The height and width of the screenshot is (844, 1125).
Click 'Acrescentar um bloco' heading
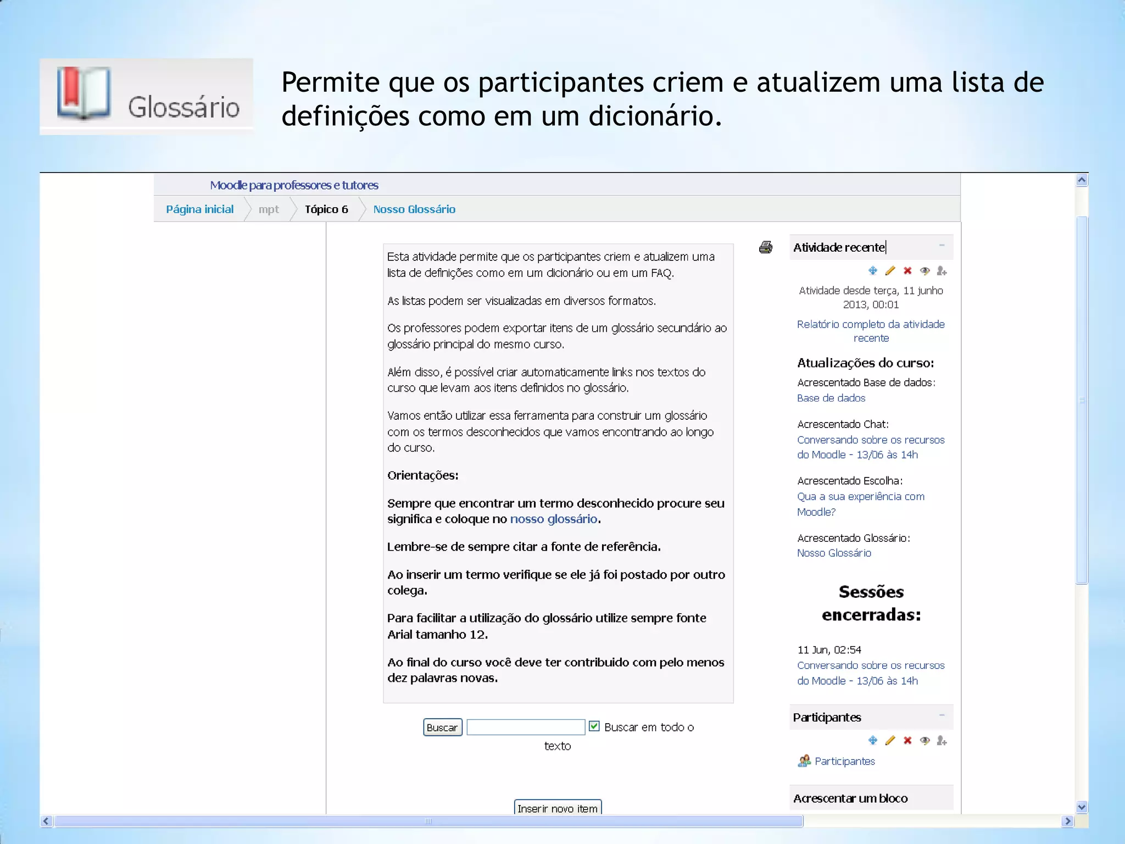(x=850, y=798)
